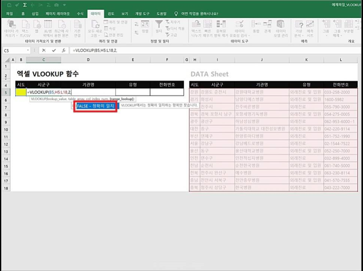The height and width of the screenshot is (271, 363).
Task: Cancel formula entry with the X button
Action: coord(44,50)
